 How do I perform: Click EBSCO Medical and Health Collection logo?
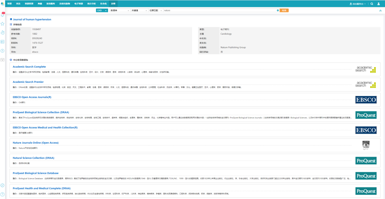pyautogui.click(x=366, y=130)
